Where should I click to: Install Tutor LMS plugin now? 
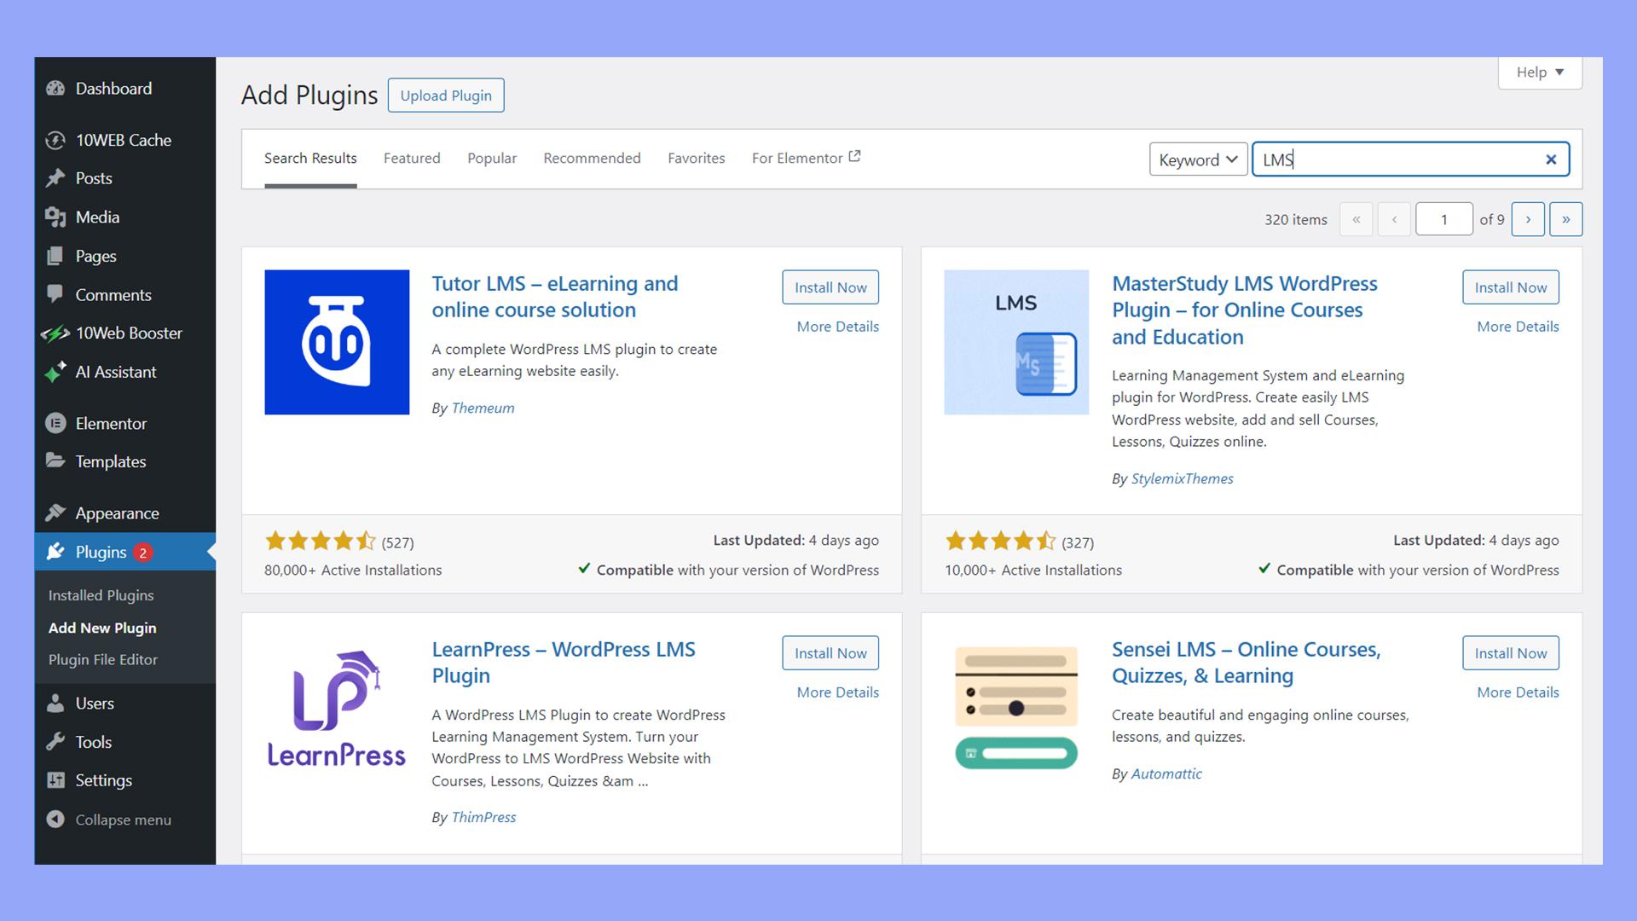click(x=831, y=287)
